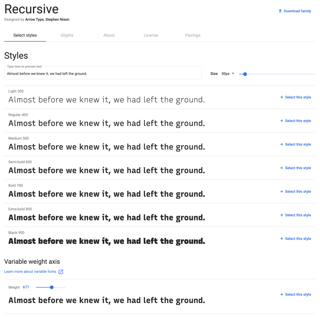Image resolution: width=320 pixels, height=319 pixels.
Task: Open the Pairings tab
Action: [x=193, y=35]
